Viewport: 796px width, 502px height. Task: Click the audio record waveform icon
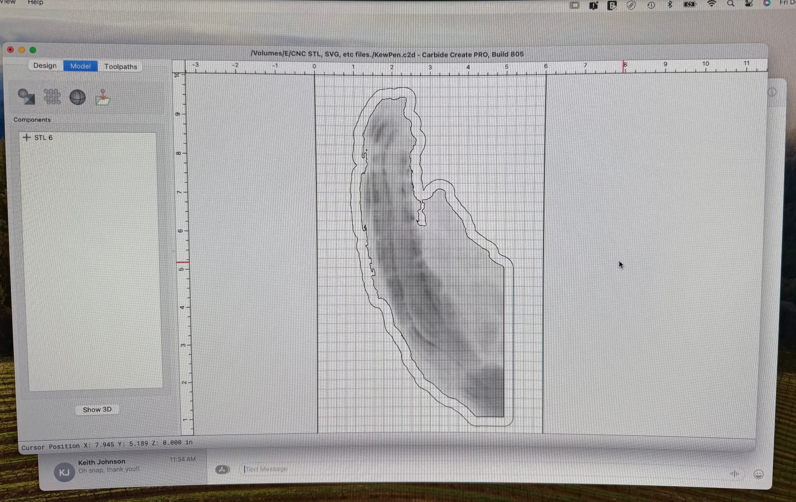735,473
